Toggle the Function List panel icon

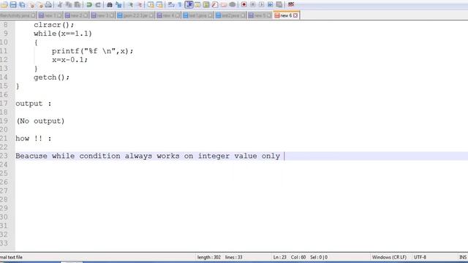(x=215, y=5)
